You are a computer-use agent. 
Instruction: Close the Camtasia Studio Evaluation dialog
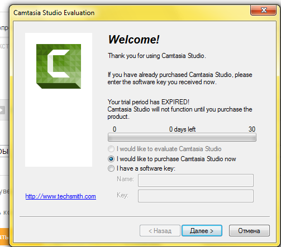pyautogui.click(x=264, y=10)
